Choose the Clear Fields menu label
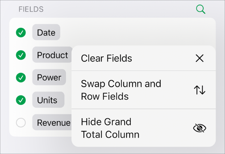Image resolution: width=225 pixels, height=154 pixels. 106,58
